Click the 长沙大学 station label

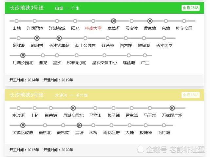(164, 46)
